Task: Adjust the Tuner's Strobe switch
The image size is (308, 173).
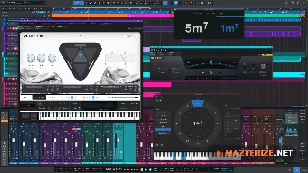Action: point(253,67)
